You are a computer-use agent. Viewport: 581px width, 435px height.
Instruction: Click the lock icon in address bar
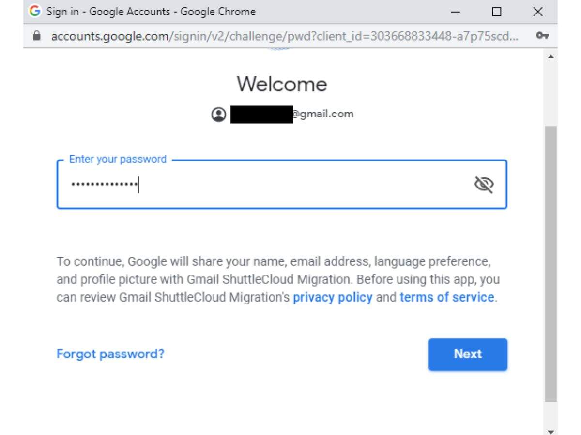[x=35, y=36]
